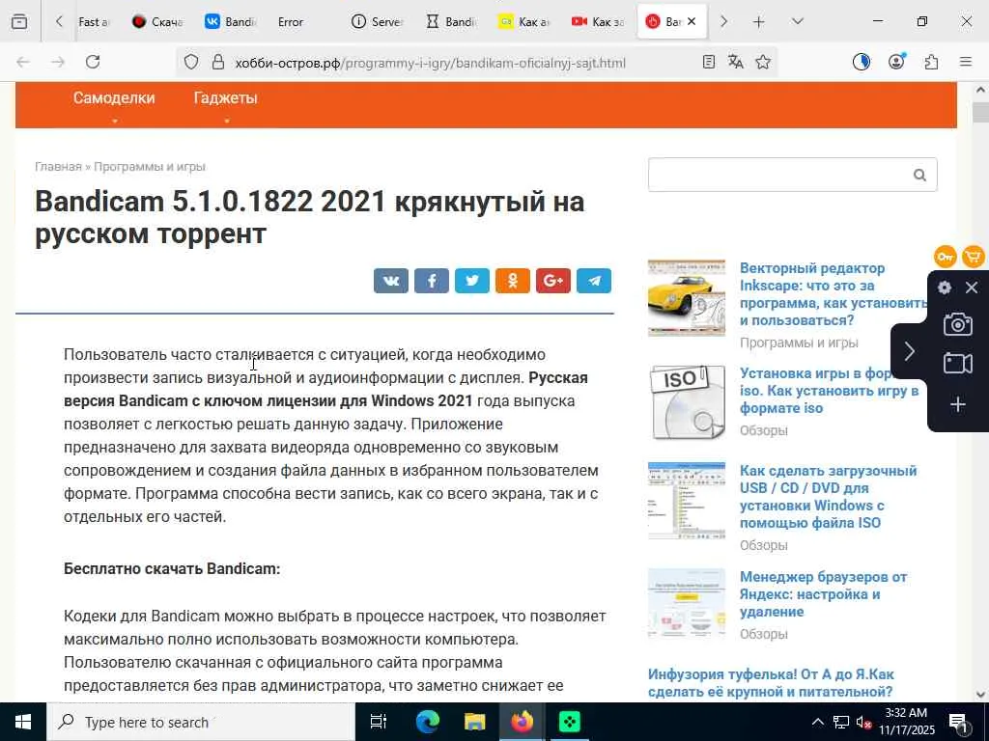Share the article on Odnoklassniki
The height and width of the screenshot is (741, 989).
[x=513, y=281]
